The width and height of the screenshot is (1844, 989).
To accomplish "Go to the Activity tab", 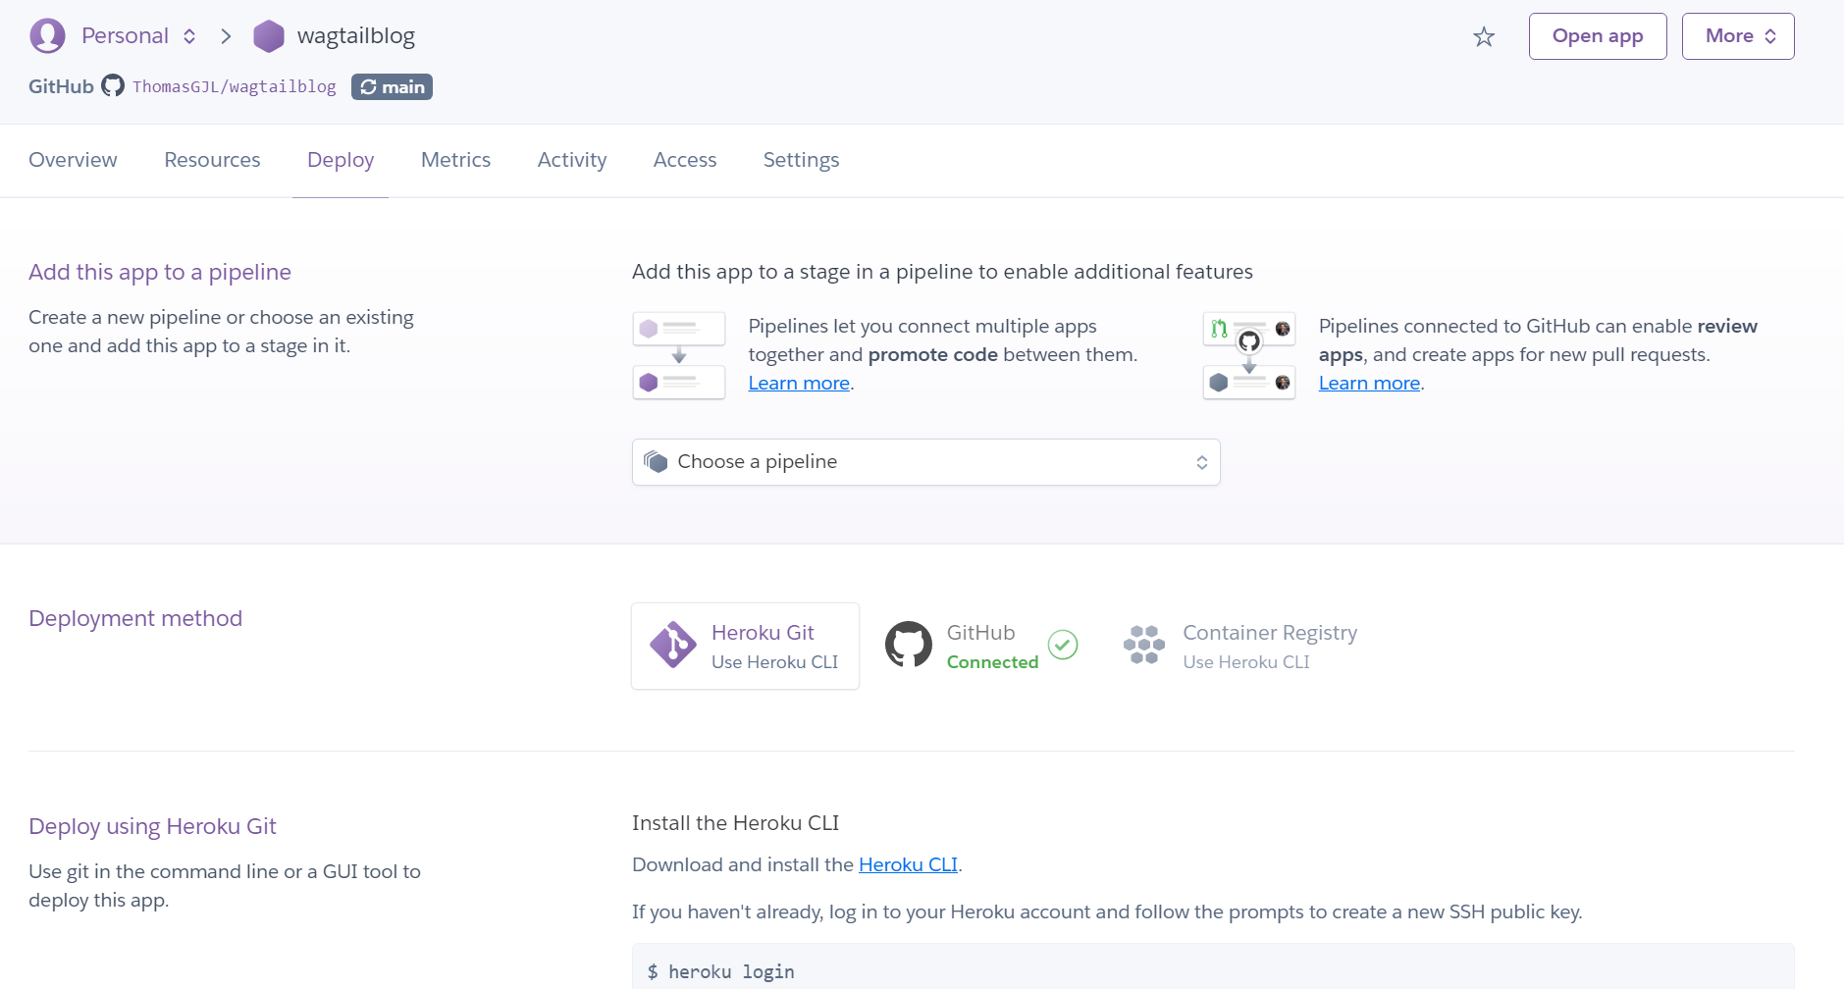I will pyautogui.click(x=572, y=160).
